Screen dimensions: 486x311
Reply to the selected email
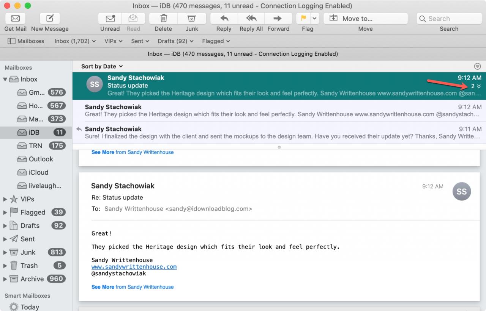click(x=224, y=18)
